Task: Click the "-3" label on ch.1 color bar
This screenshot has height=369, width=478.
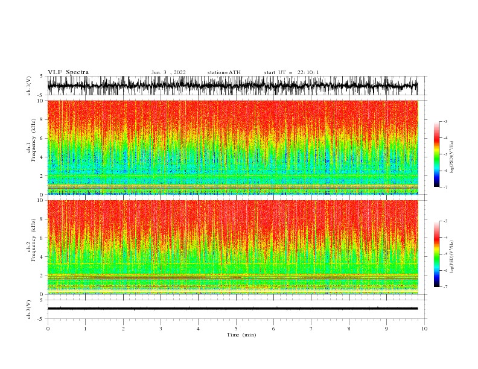Action: pyautogui.click(x=445, y=121)
